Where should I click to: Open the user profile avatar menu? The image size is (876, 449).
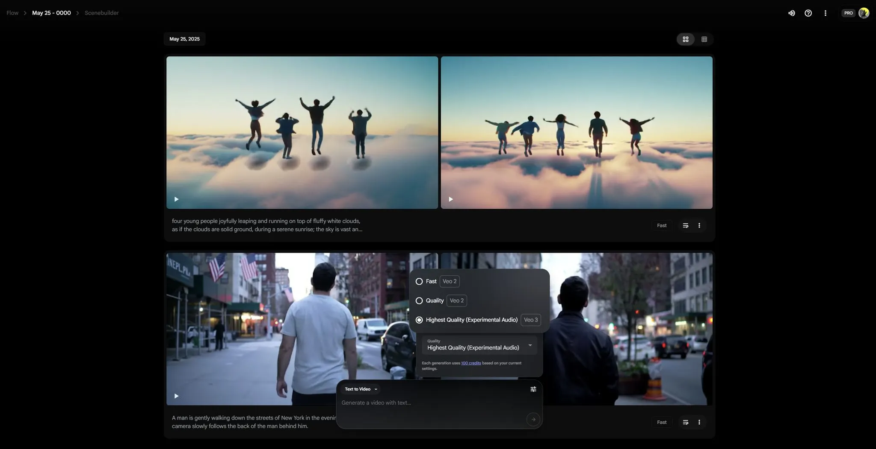(x=864, y=13)
